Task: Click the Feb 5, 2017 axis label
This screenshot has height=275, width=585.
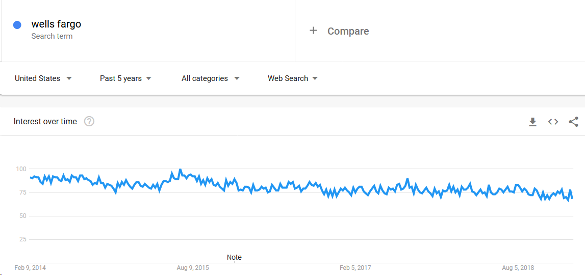Action: coord(355,268)
